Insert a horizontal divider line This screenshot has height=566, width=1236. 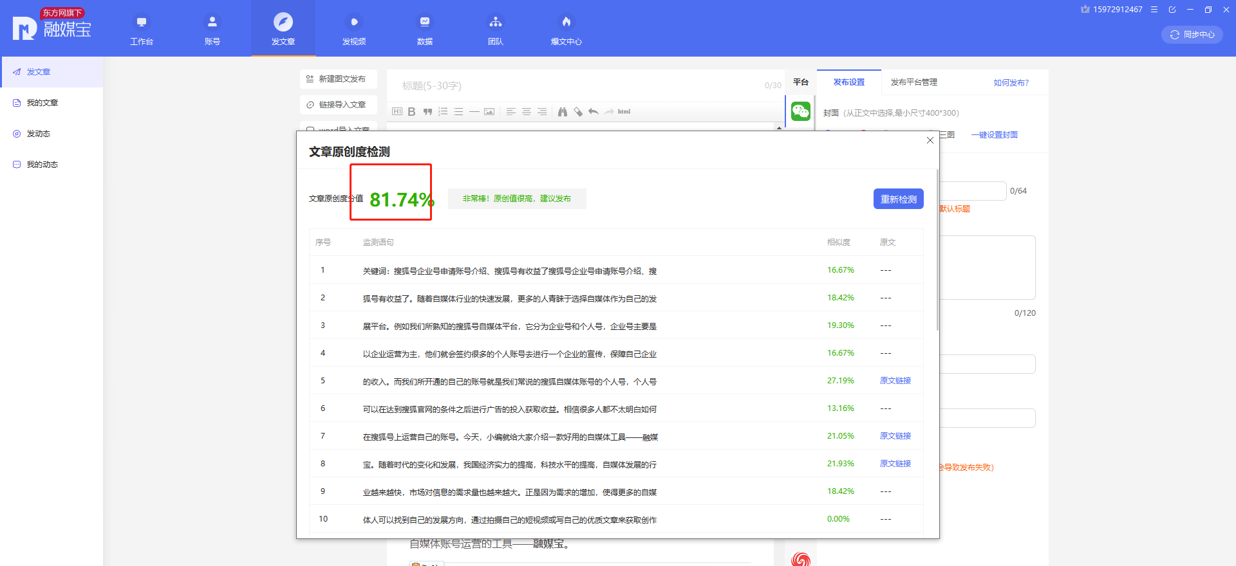474,112
